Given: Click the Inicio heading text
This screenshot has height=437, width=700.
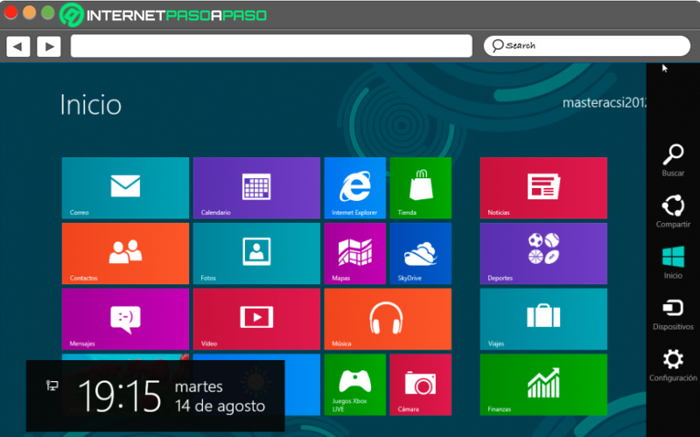Looking at the screenshot, I should click(x=91, y=105).
